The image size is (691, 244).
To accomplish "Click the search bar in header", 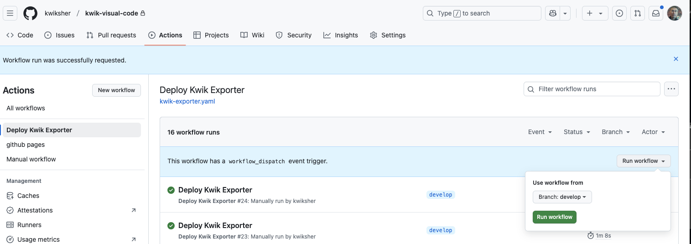I will pos(482,13).
